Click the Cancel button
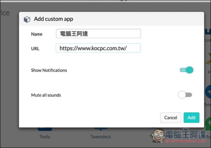The image size is (211, 148). (x=170, y=118)
